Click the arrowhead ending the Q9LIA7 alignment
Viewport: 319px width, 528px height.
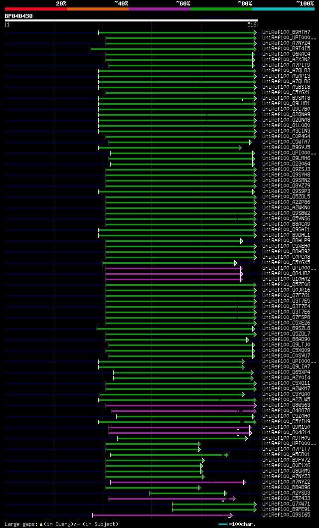tap(243, 367)
